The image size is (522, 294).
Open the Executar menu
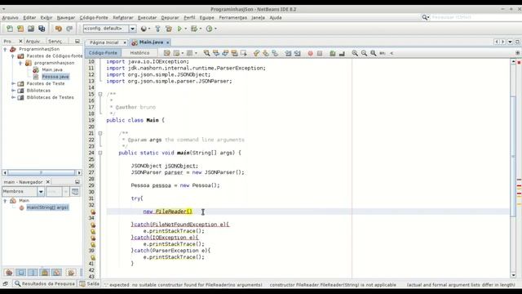[147, 18]
